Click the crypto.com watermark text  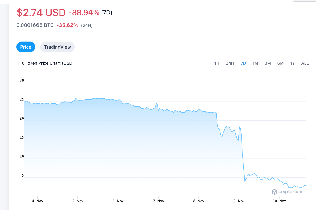[x=290, y=192]
